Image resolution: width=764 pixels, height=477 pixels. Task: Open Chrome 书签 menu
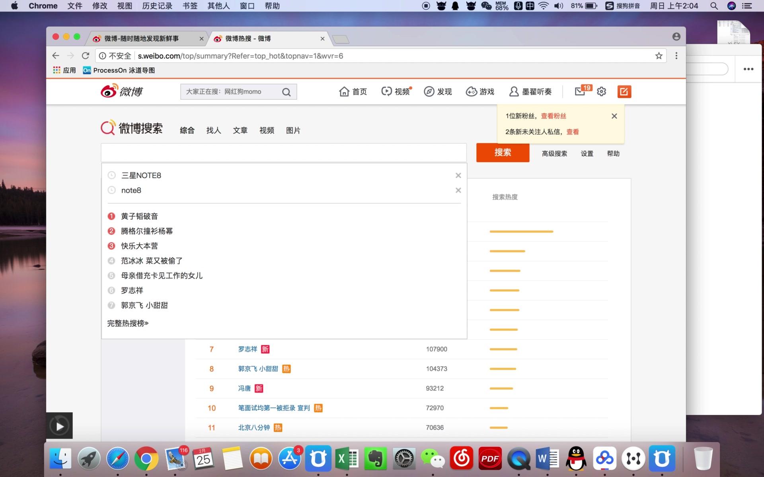[190, 6]
